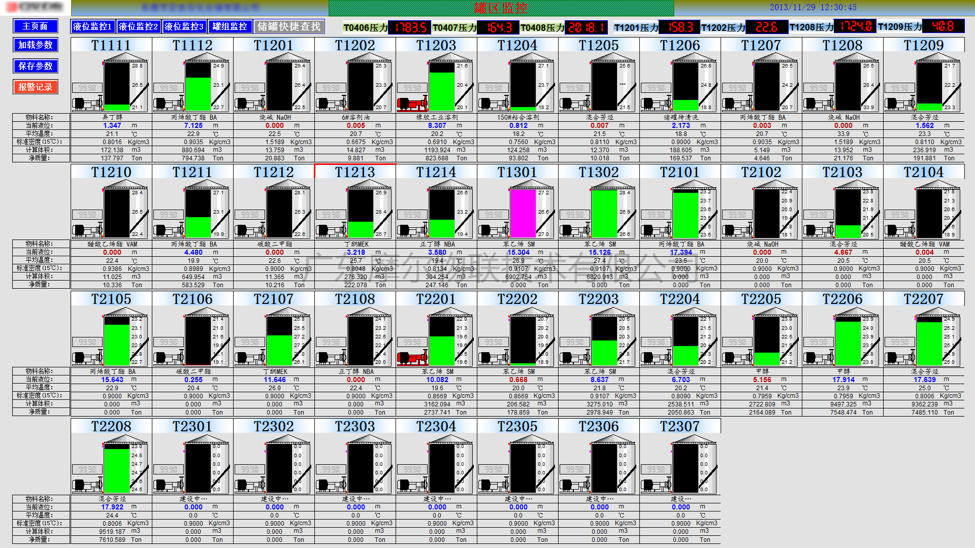Click the T2208 tank level graphic
This screenshot has width=975, height=548.
tap(116, 467)
